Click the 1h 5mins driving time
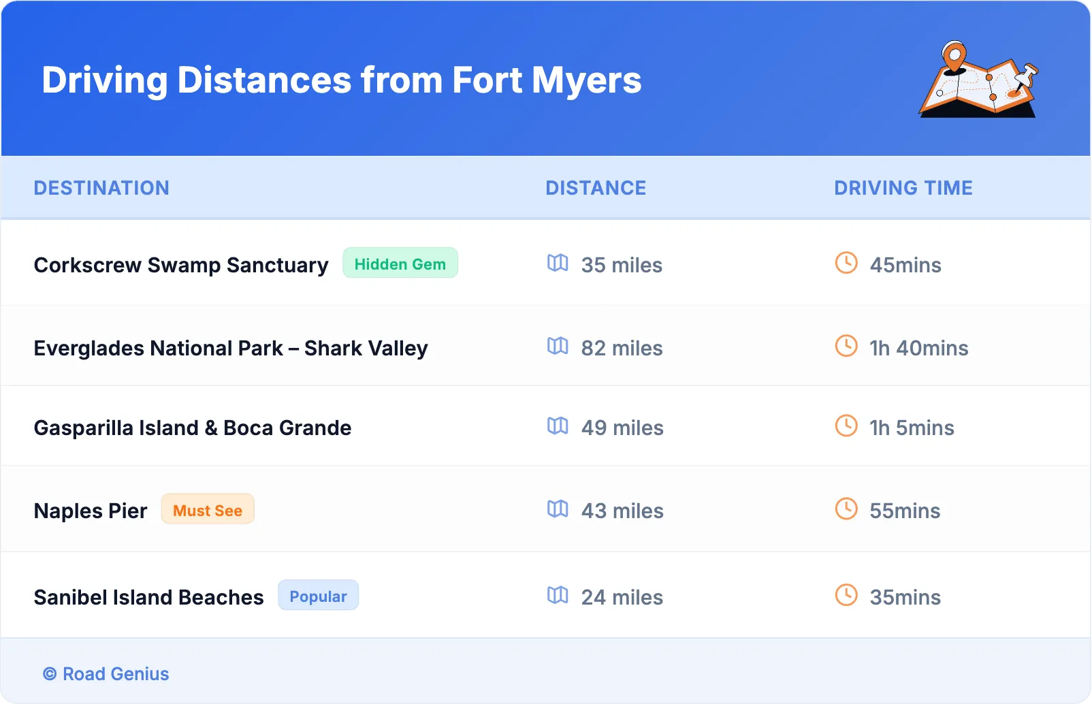This screenshot has height=704, width=1092. (x=912, y=428)
